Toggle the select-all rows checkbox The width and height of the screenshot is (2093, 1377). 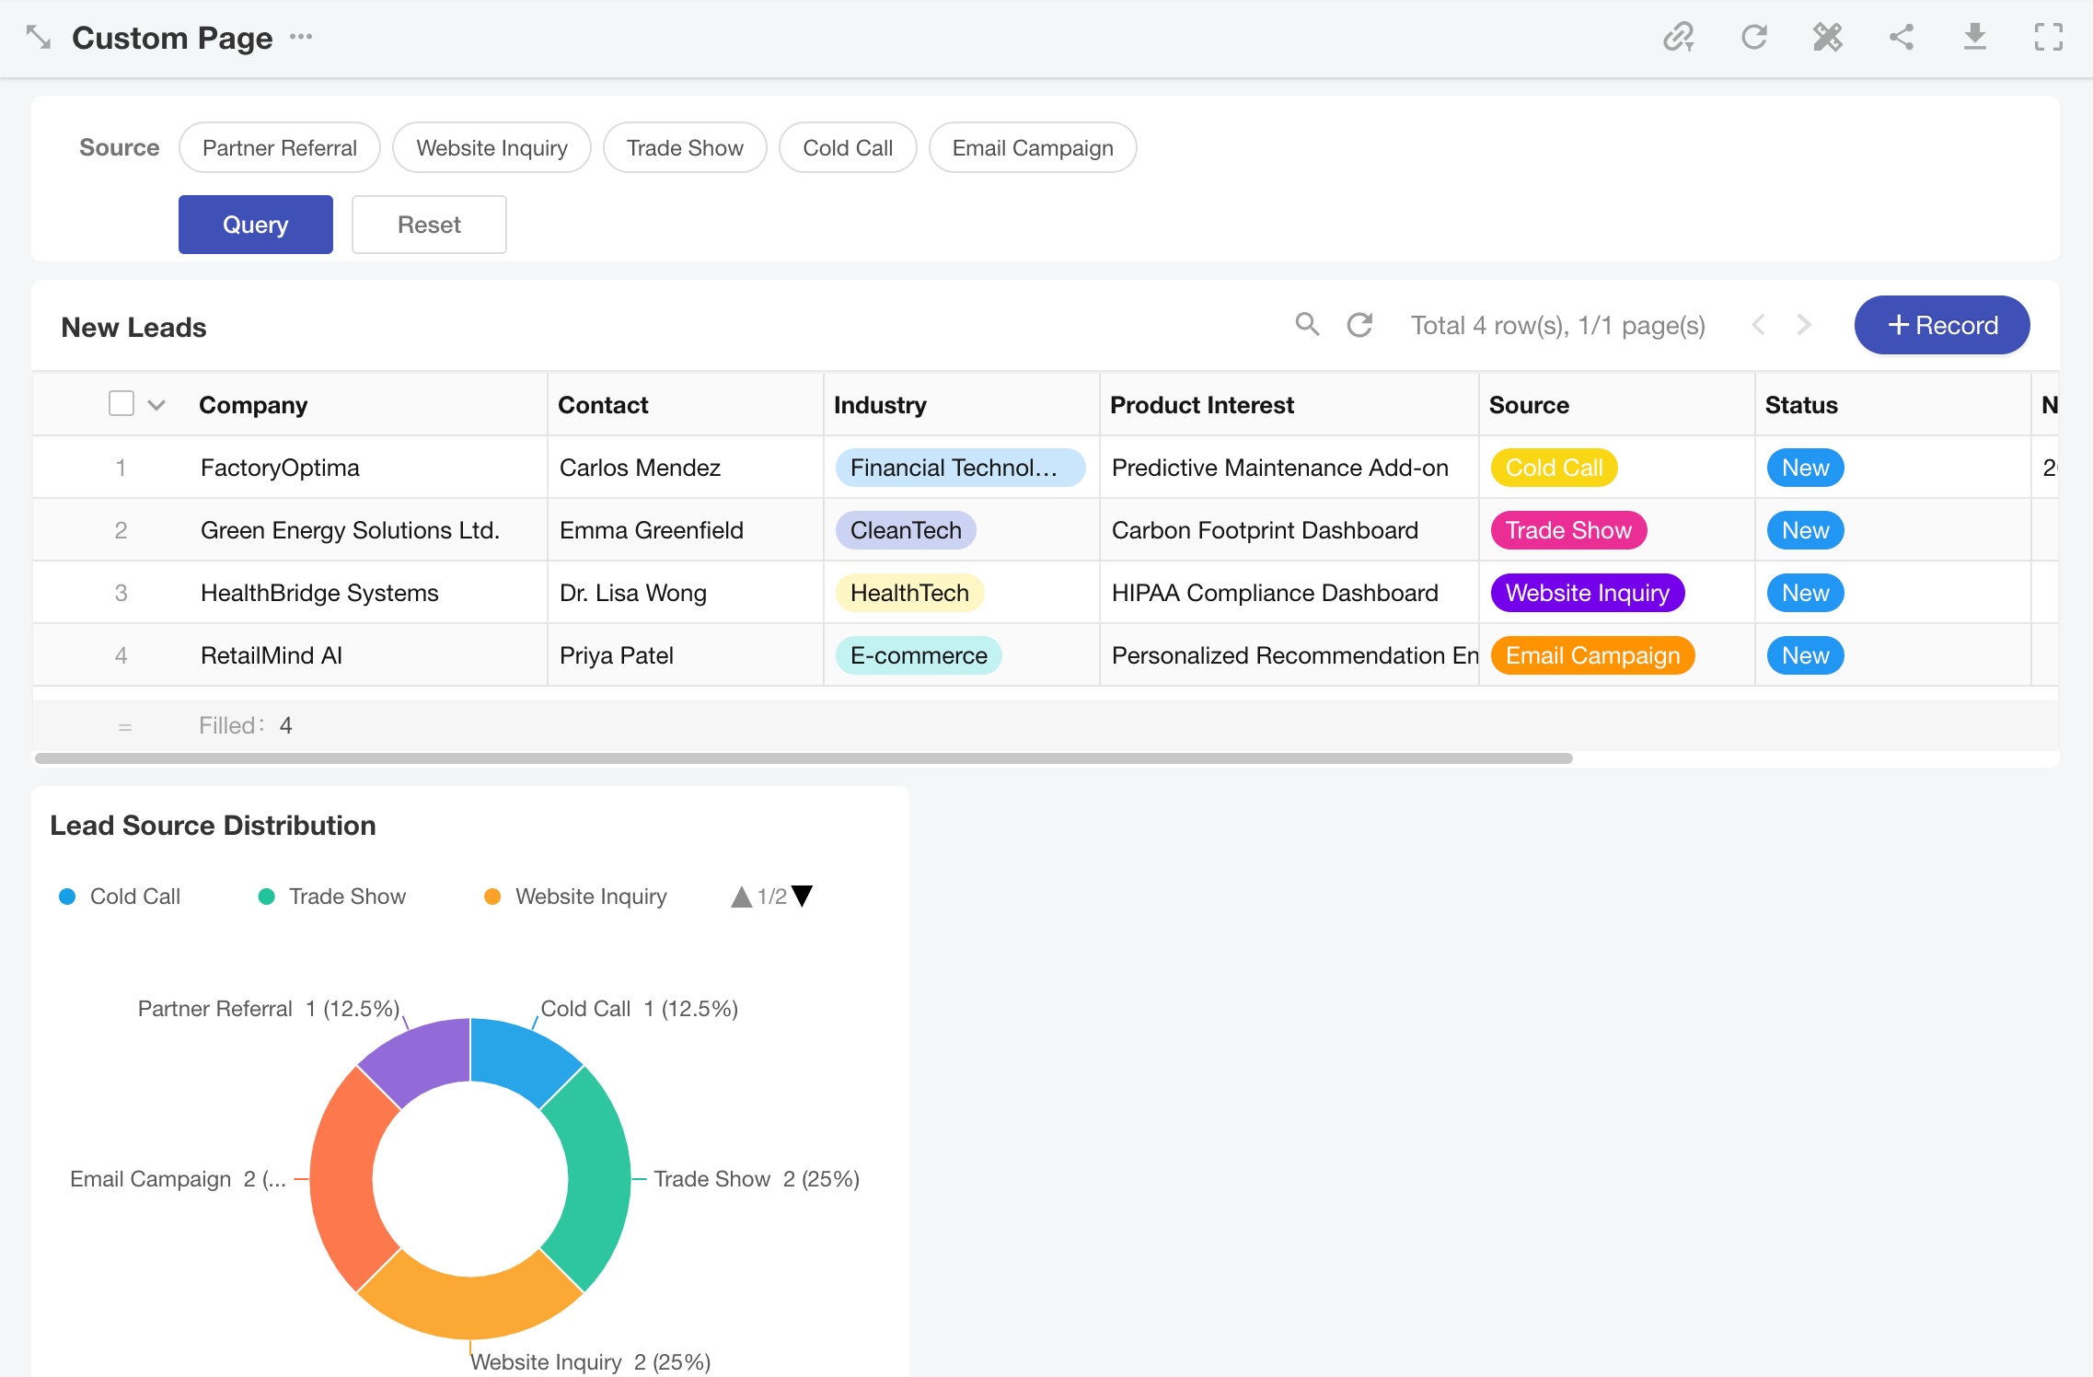(x=121, y=404)
